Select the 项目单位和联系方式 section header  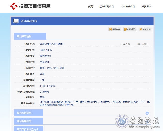[x=29, y=129]
